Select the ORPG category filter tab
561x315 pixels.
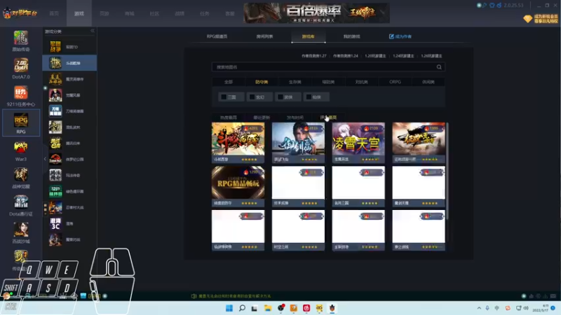coord(395,82)
